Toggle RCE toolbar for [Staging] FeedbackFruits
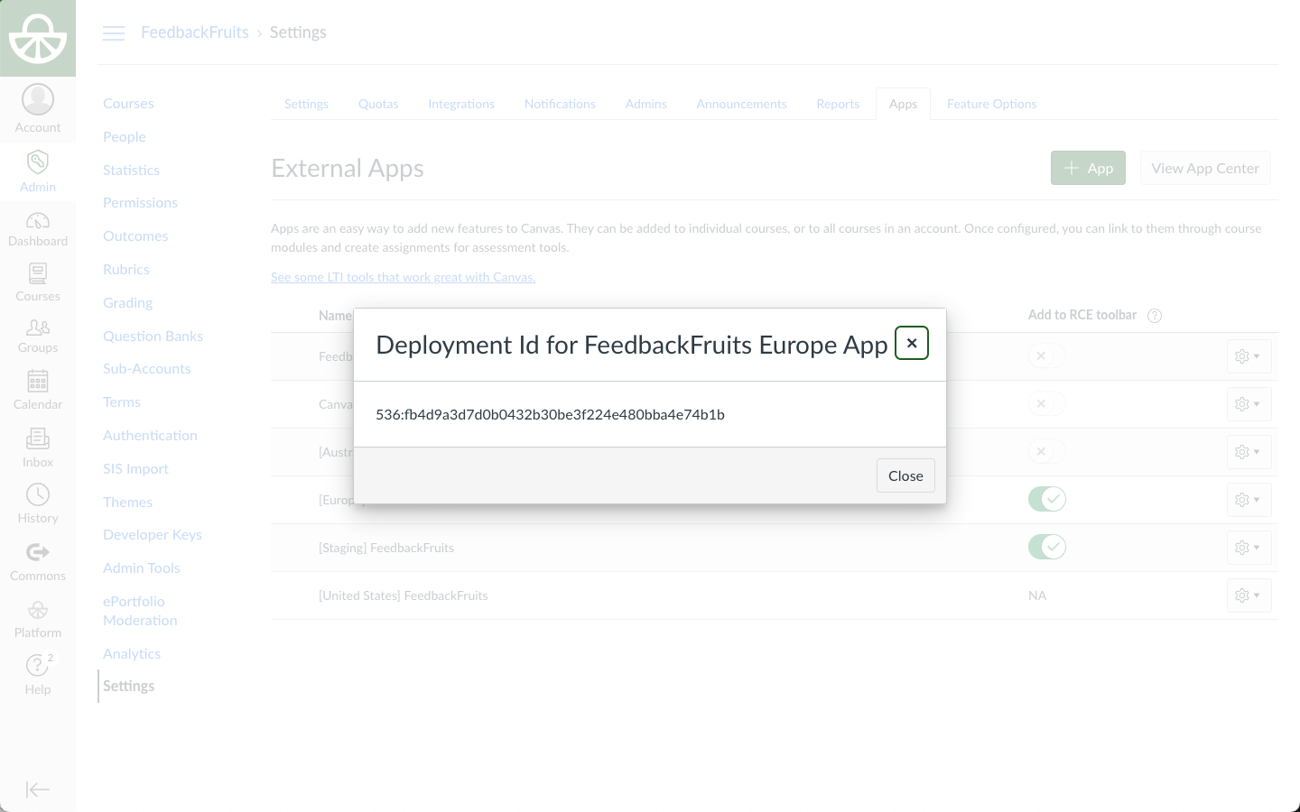This screenshot has width=1300, height=812. click(1047, 547)
